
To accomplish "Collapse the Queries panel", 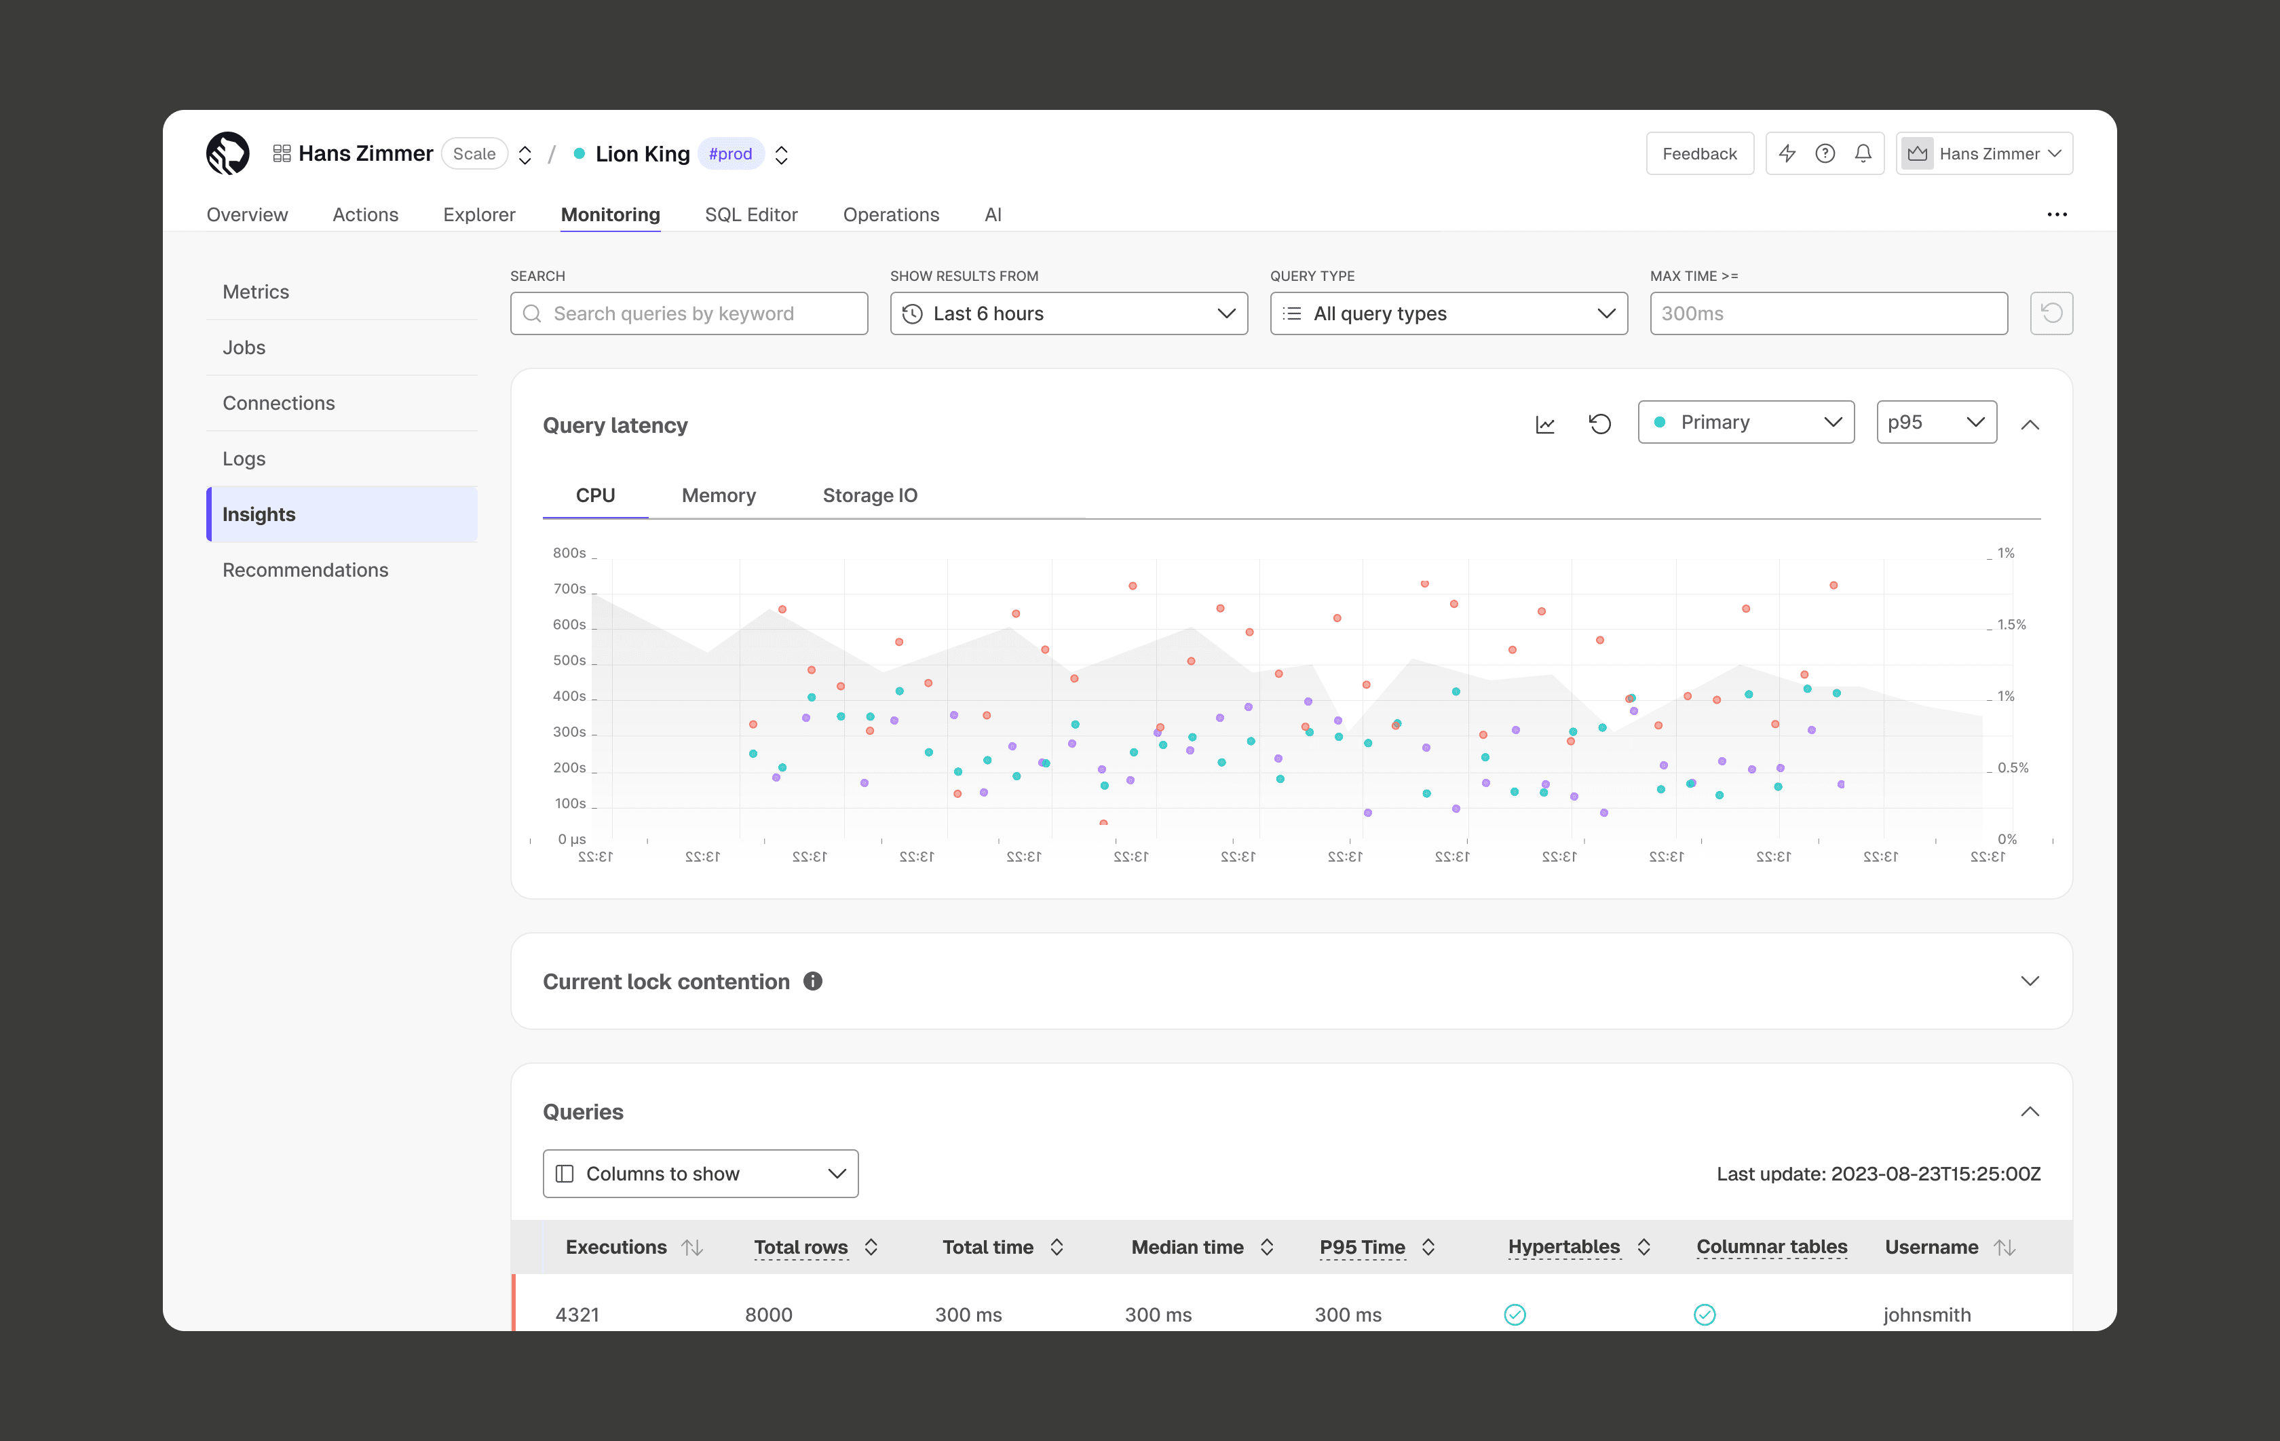I will click(x=2029, y=1111).
